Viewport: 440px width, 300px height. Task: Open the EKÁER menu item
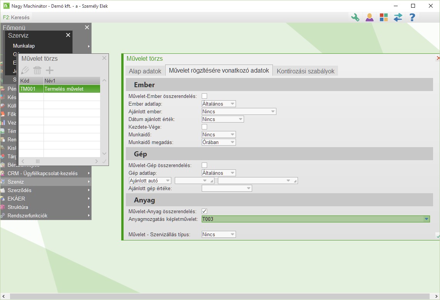click(x=17, y=199)
